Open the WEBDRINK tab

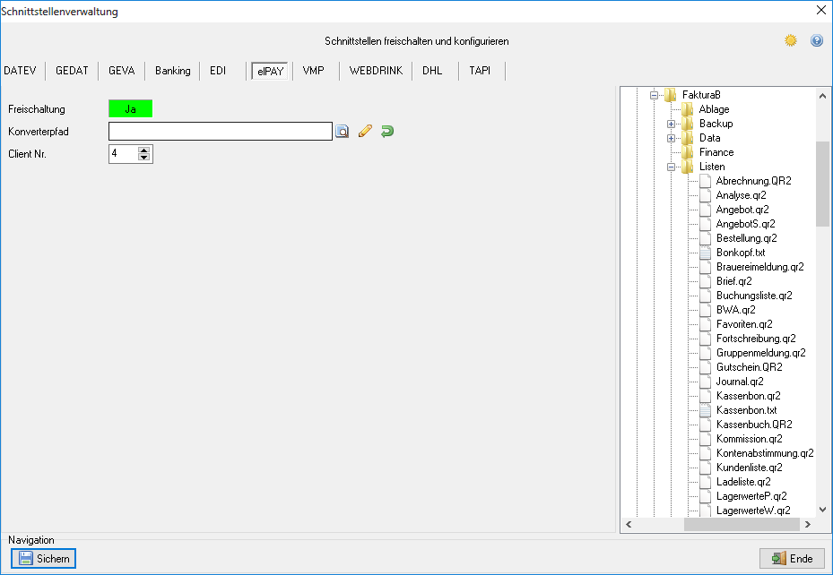(x=375, y=71)
